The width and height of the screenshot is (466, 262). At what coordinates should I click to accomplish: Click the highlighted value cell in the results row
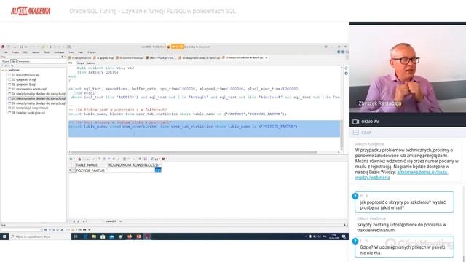pos(158,170)
